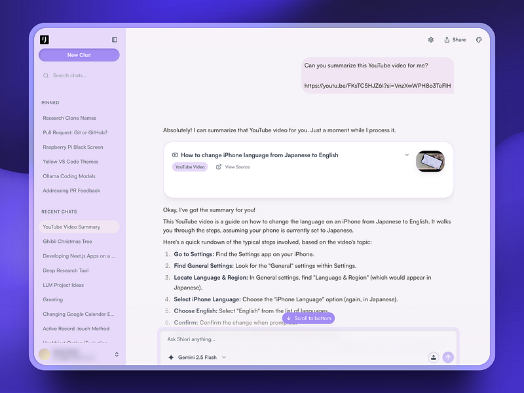Open Changing Google Calendar chat

(x=78, y=314)
